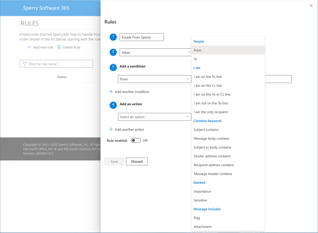
Task: Open the Select an option action dropdown
Action: click(155, 117)
